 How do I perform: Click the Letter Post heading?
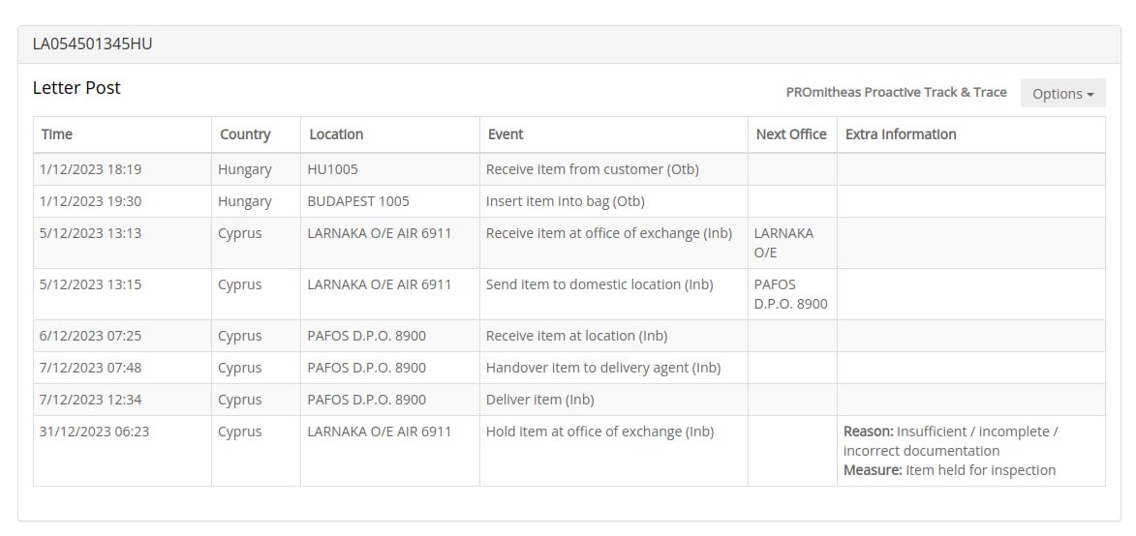tap(77, 88)
